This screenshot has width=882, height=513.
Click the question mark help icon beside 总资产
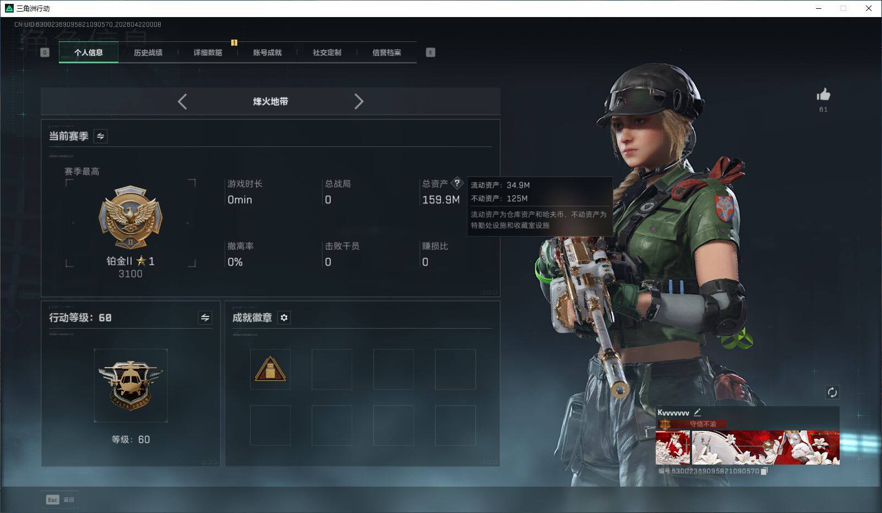pos(458,184)
